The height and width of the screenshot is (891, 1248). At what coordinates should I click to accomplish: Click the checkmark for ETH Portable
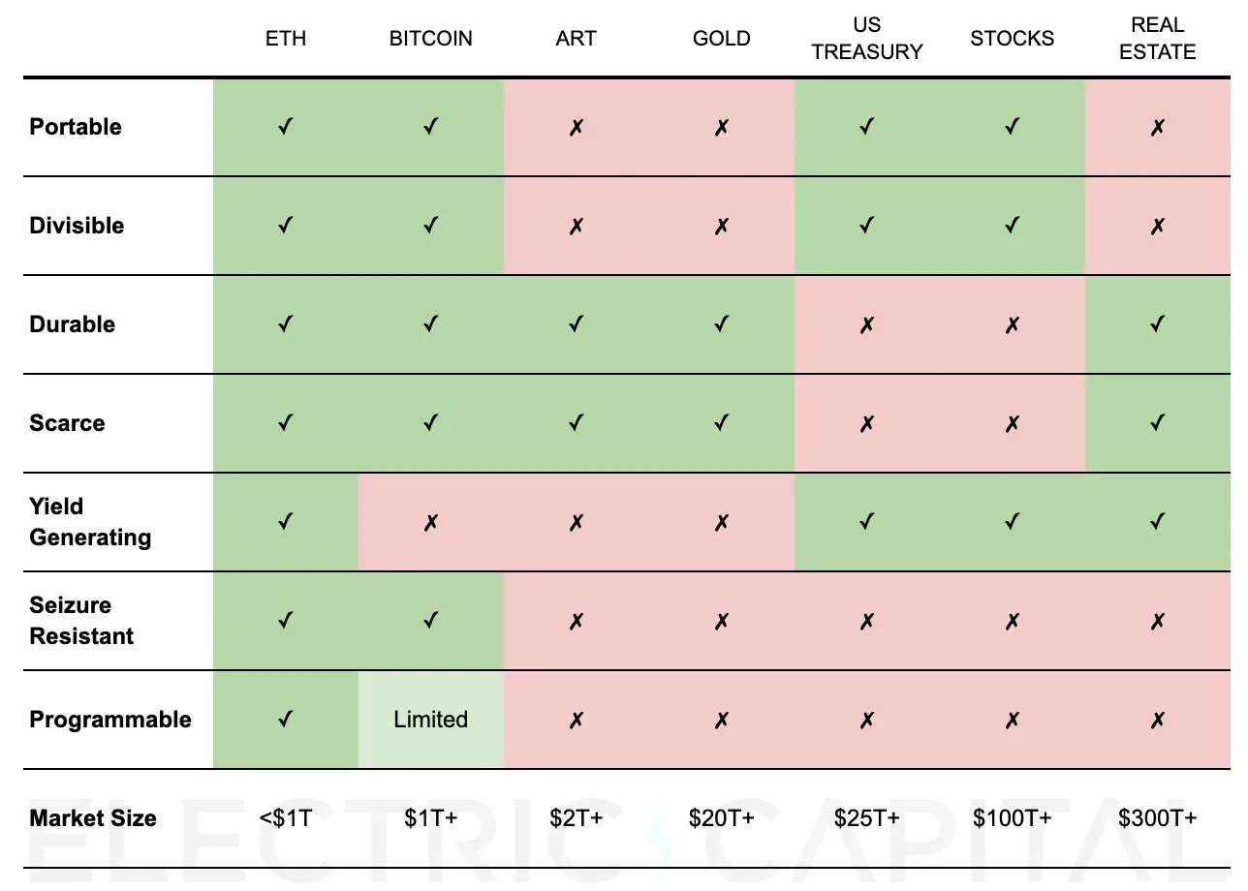click(x=285, y=127)
